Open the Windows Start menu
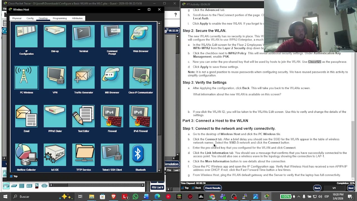The image size is (357, 201). pos(5,197)
